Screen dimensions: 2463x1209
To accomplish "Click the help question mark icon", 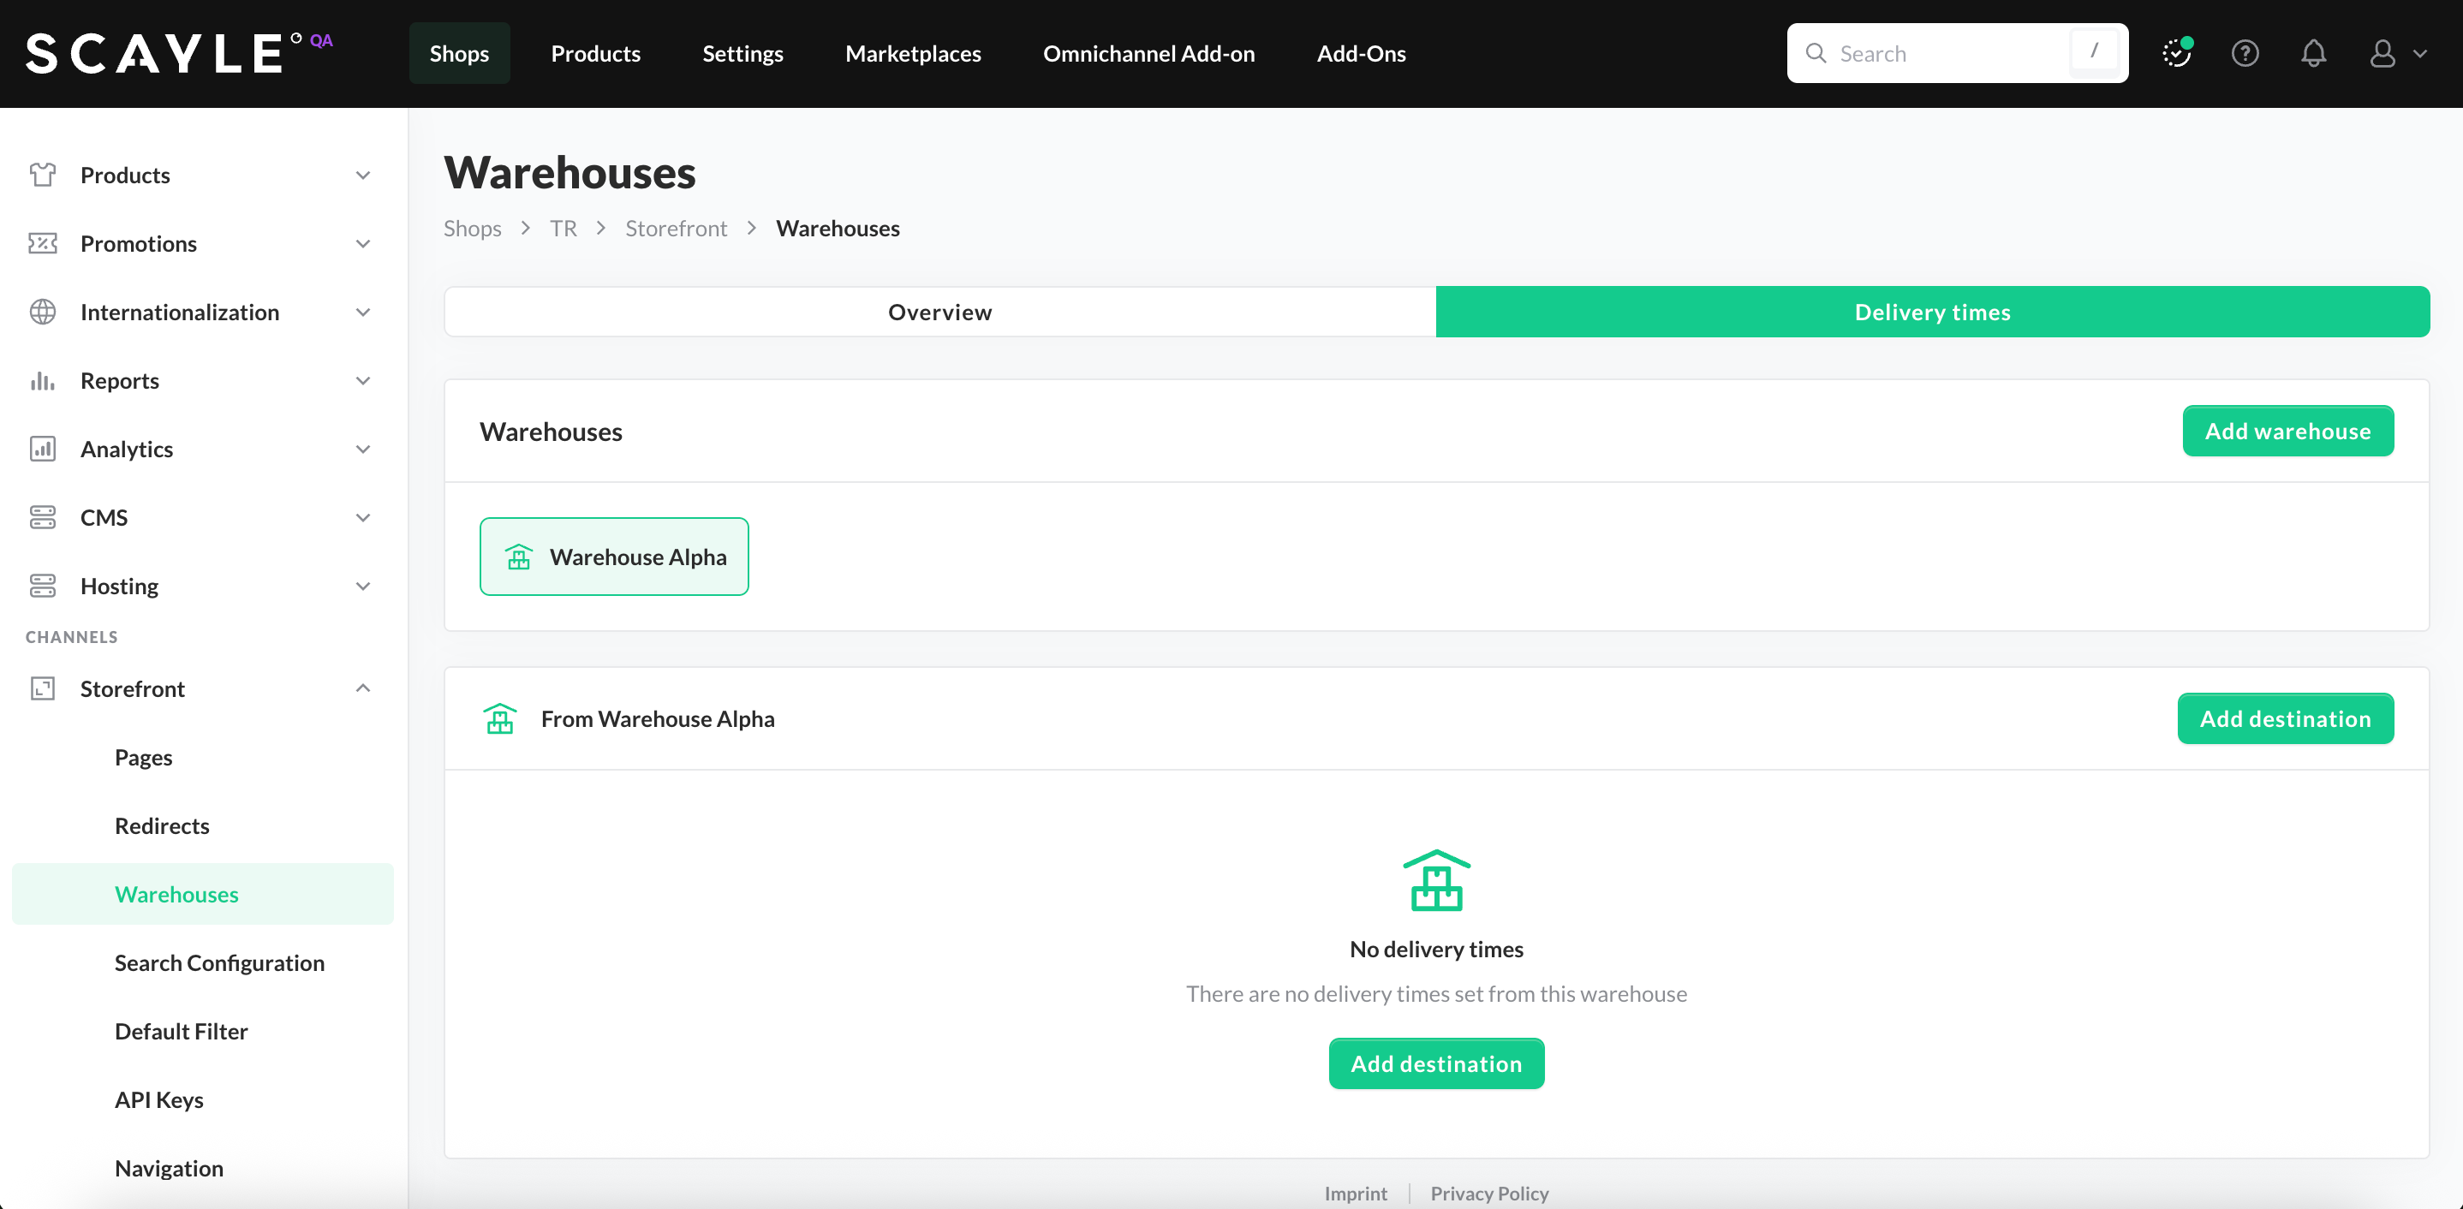I will coord(2244,54).
